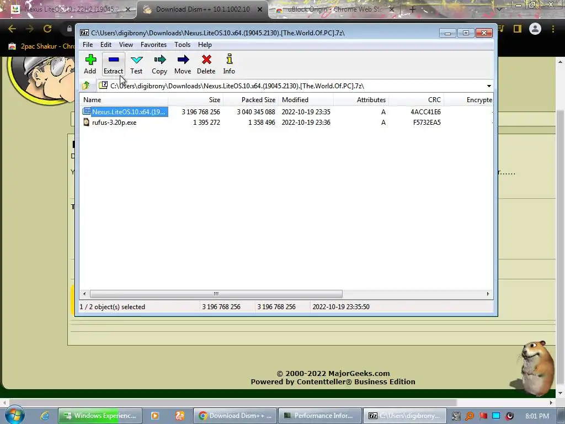Open the Favorites menu

tap(153, 45)
